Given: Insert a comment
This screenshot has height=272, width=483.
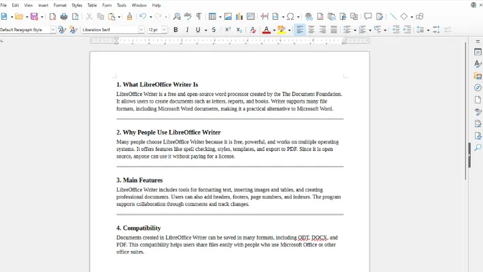Looking at the screenshot, I should pyautogui.click(x=368, y=16).
